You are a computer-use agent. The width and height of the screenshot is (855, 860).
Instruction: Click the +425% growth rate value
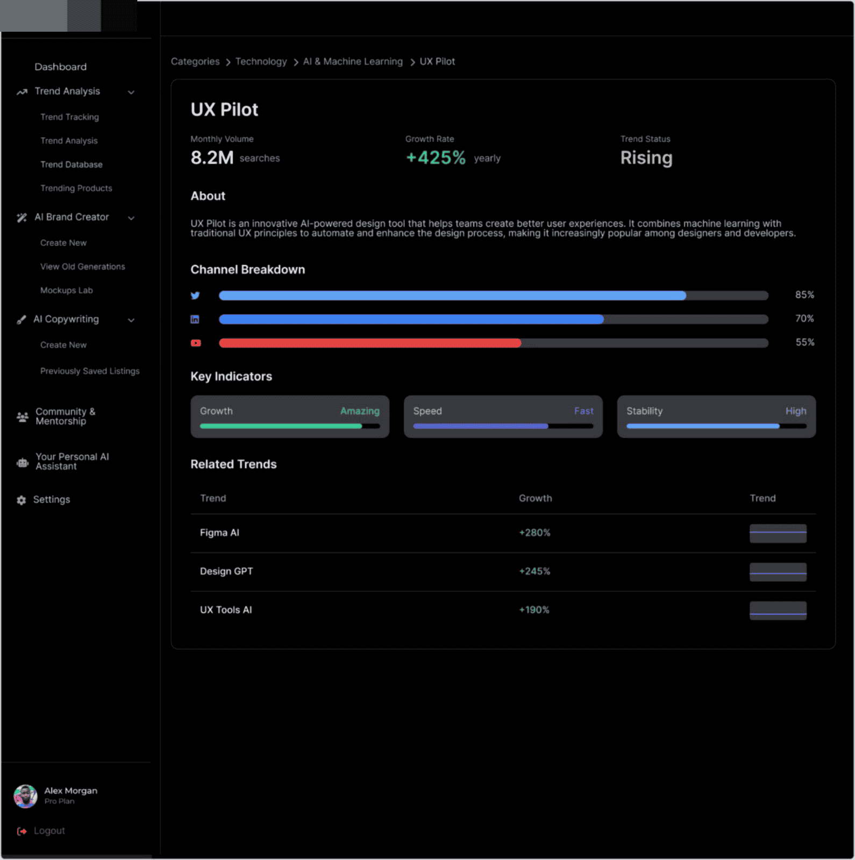pyautogui.click(x=436, y=158)
